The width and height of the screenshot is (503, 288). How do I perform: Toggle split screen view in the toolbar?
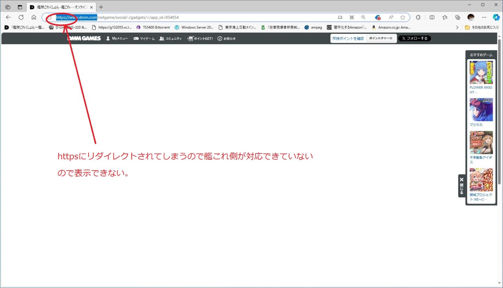click(x=431, y=17)
